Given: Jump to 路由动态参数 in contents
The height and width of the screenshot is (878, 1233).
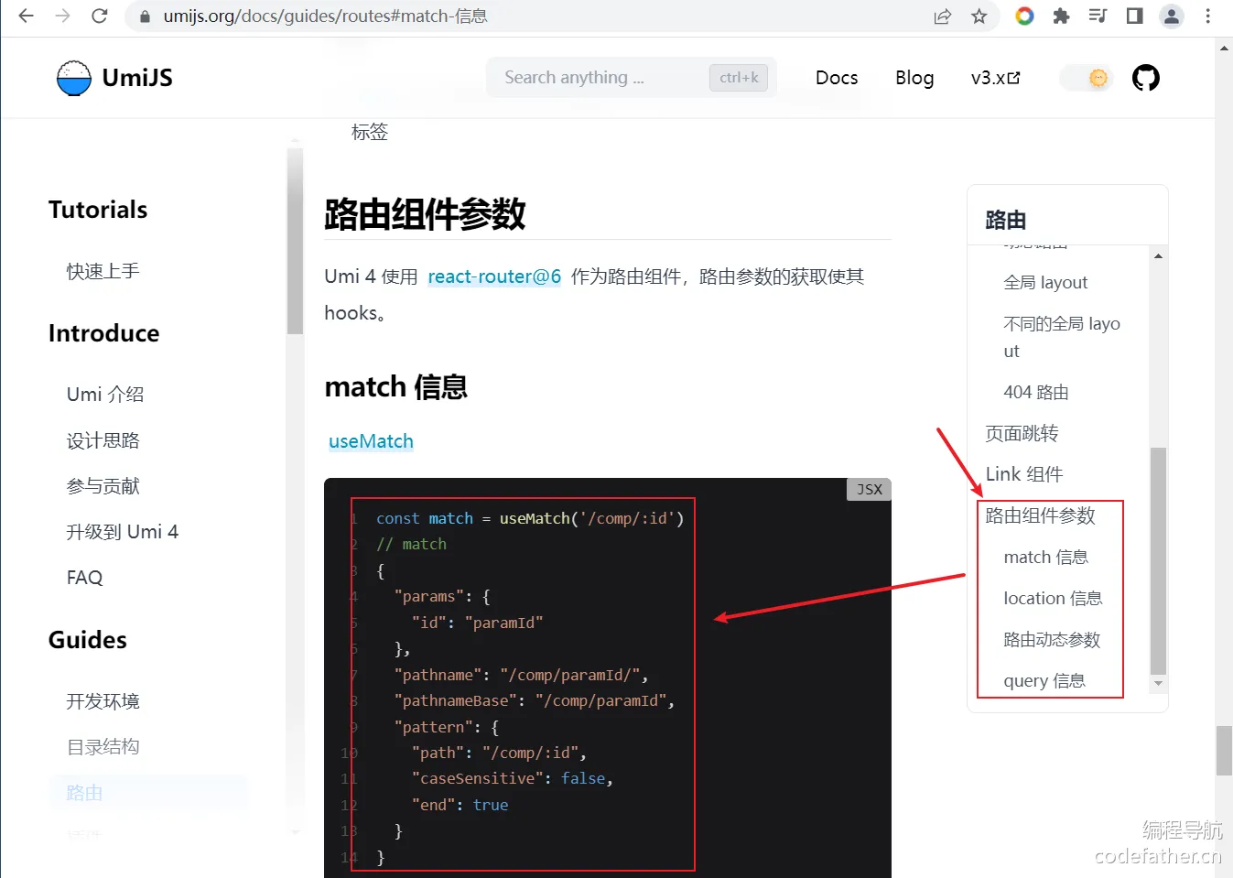Looking at the screenshot, I should pos(1052,640).
